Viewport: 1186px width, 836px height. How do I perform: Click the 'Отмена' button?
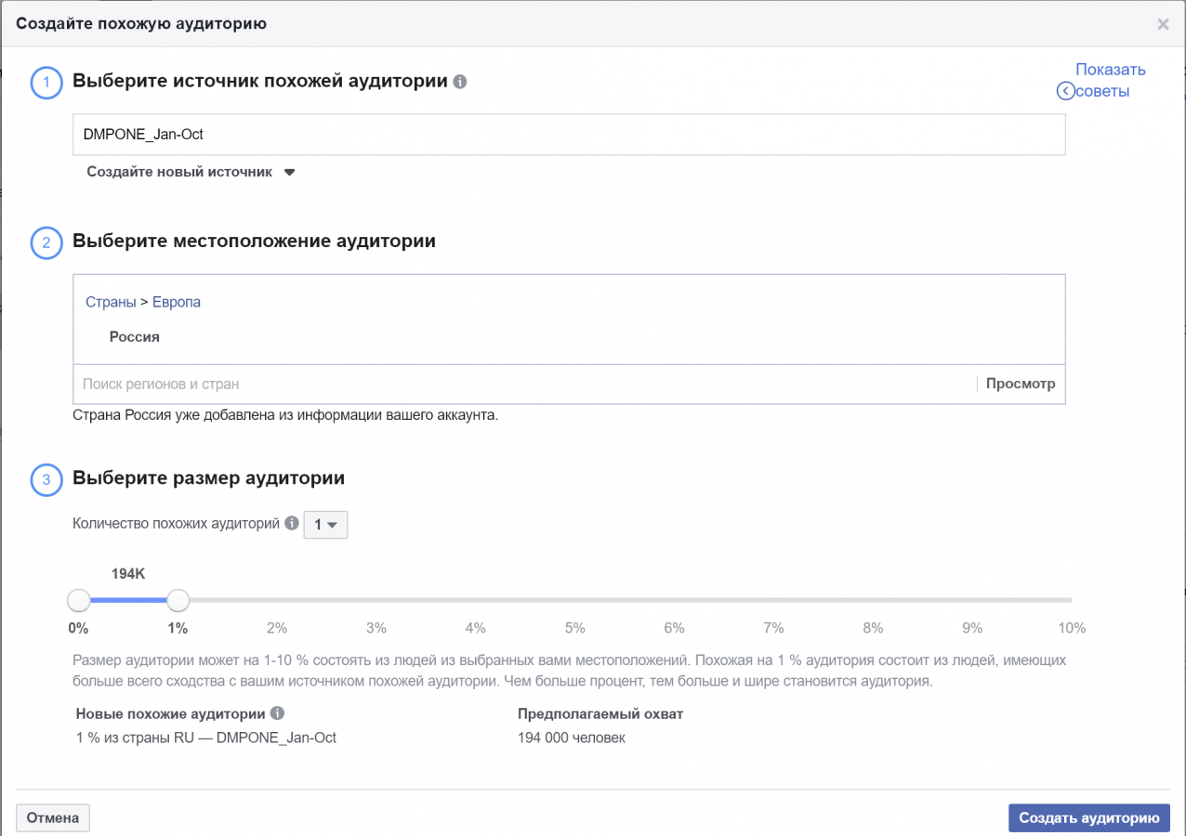point(53,817)
